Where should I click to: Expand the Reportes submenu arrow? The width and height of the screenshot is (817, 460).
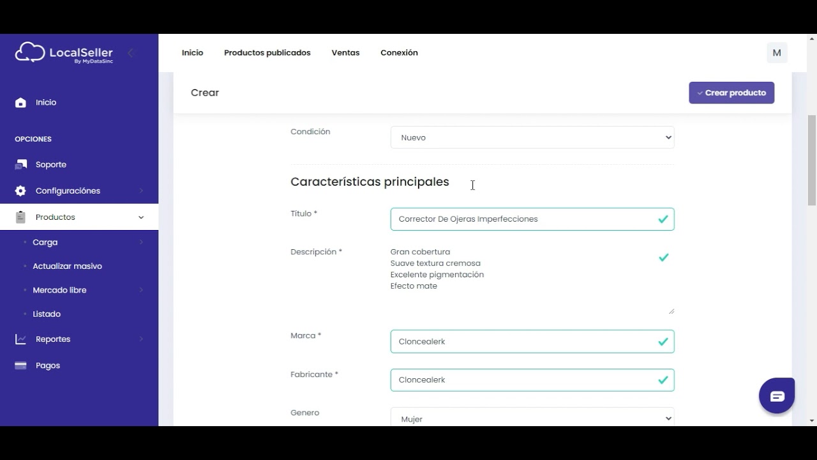(141, 339)
